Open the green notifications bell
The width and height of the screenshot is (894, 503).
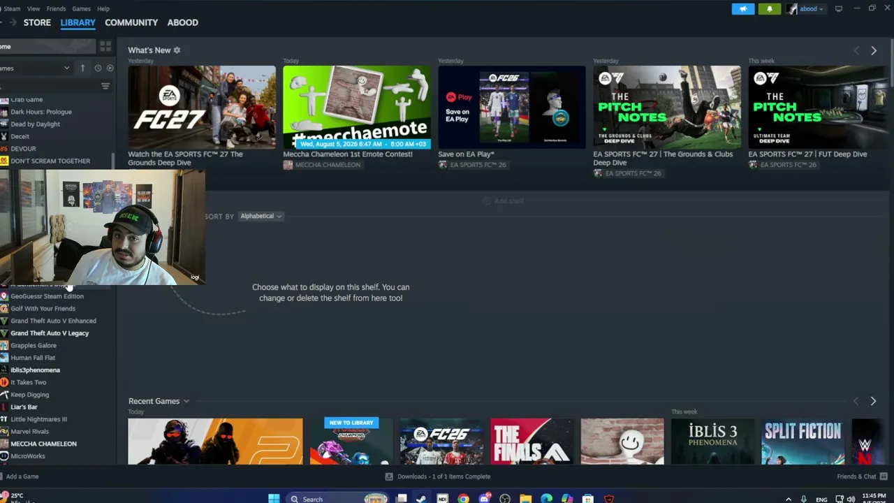click(770, 9)
